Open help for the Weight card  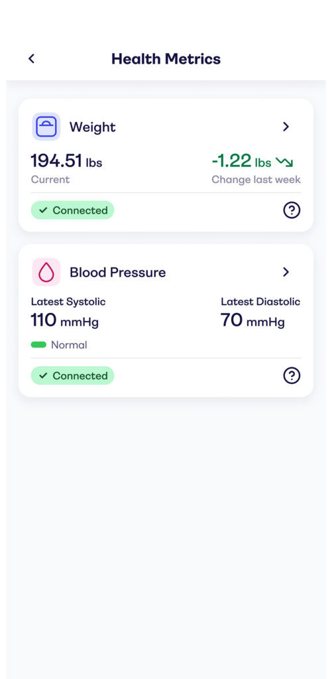coord(292,210)
